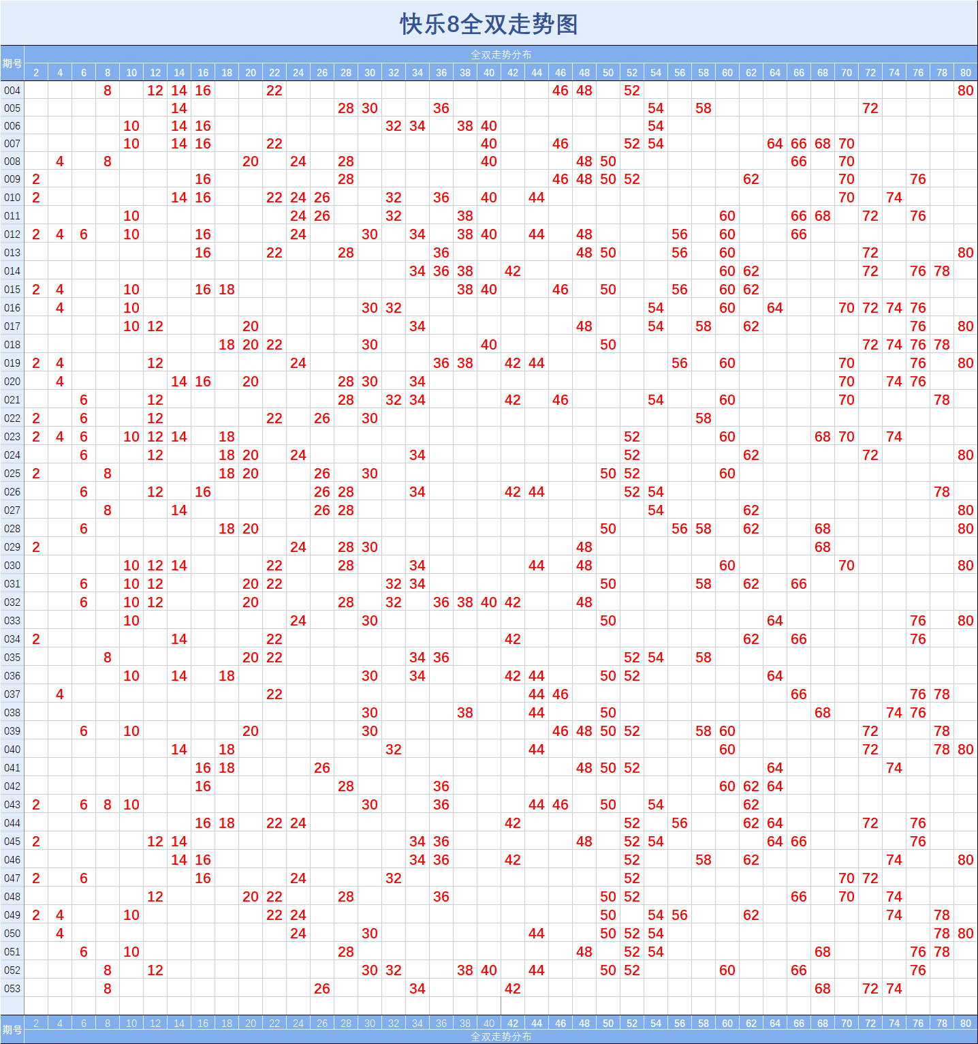Click number 8 in issue 043 row
Screen dimensions: 978x1044
(x=108, y=804)
